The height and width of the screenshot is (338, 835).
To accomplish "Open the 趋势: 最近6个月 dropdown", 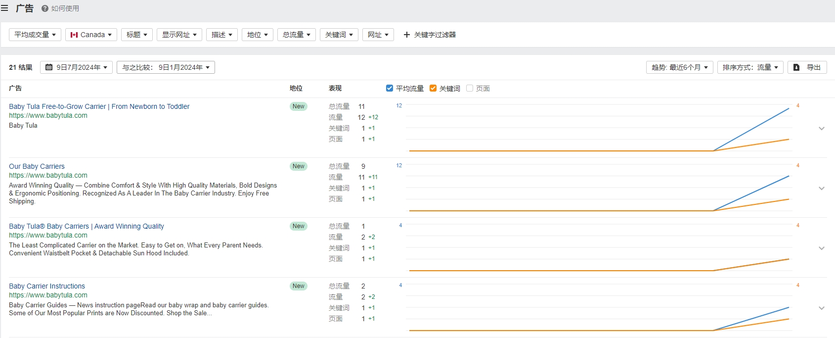I will coord(680,67).
